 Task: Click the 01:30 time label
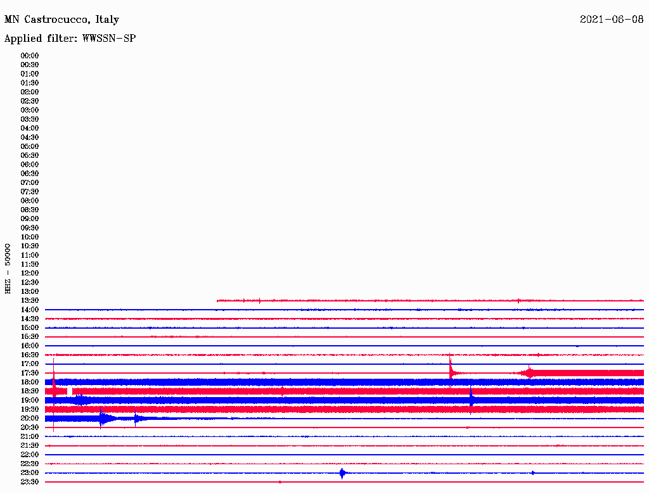click(30, 83)
